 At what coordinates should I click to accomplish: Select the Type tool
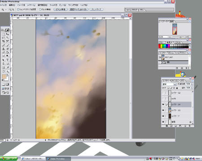tap(7, 60)
